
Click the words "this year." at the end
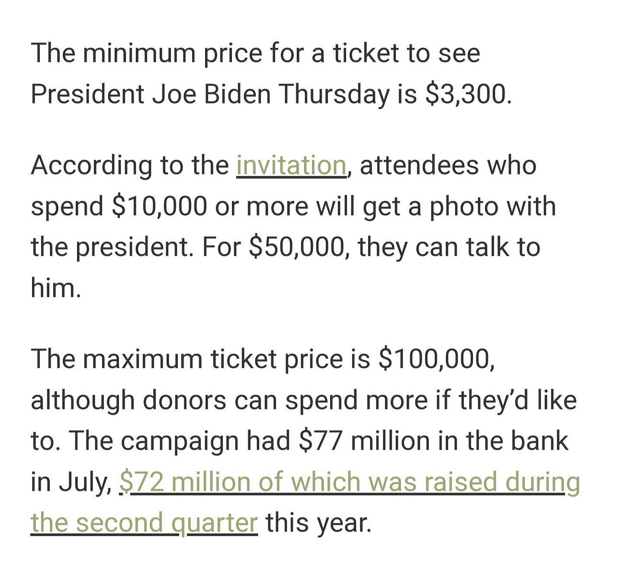[x=319, y=522]
